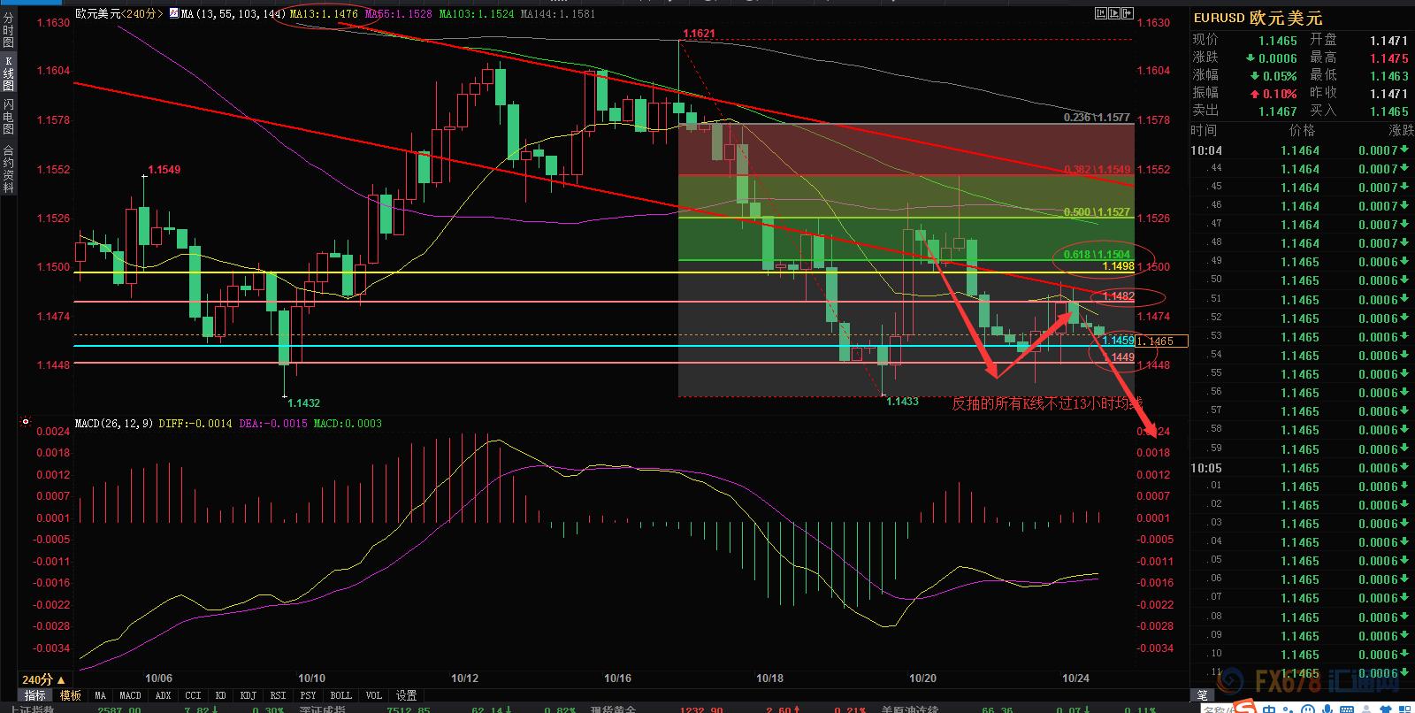Viewport: 1415px width, 713px height.
Task: Click the 振幅 value 0.10%
Action: pos(1280,94)
